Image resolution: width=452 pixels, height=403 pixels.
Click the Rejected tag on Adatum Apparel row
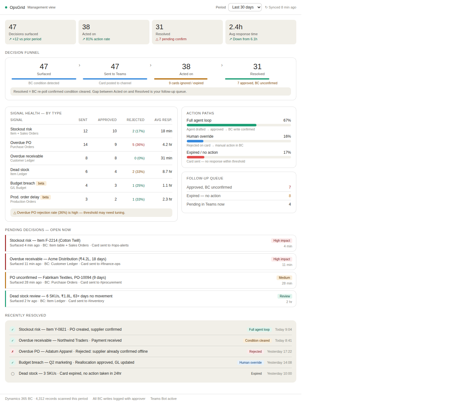point(256,351)
